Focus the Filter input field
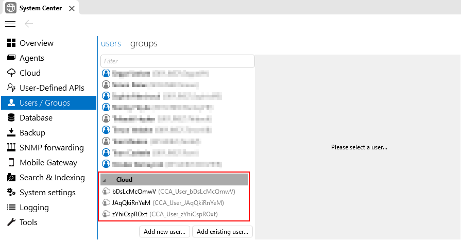The image size is (461, 240). (178, 61)
